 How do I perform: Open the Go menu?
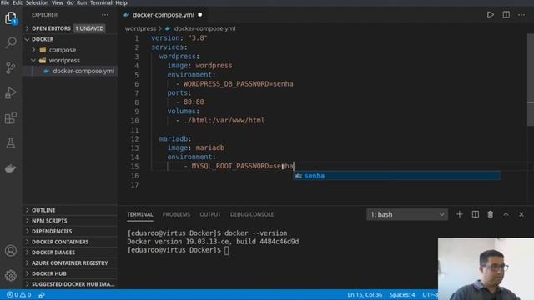pos(70,2)
